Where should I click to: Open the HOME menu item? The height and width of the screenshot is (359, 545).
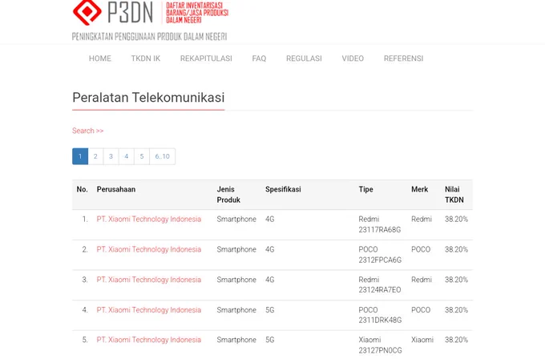[x=100, y=58]
